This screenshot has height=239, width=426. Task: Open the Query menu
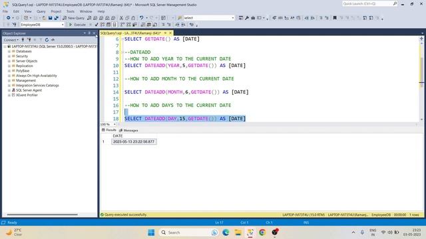[x=41, y=11]
